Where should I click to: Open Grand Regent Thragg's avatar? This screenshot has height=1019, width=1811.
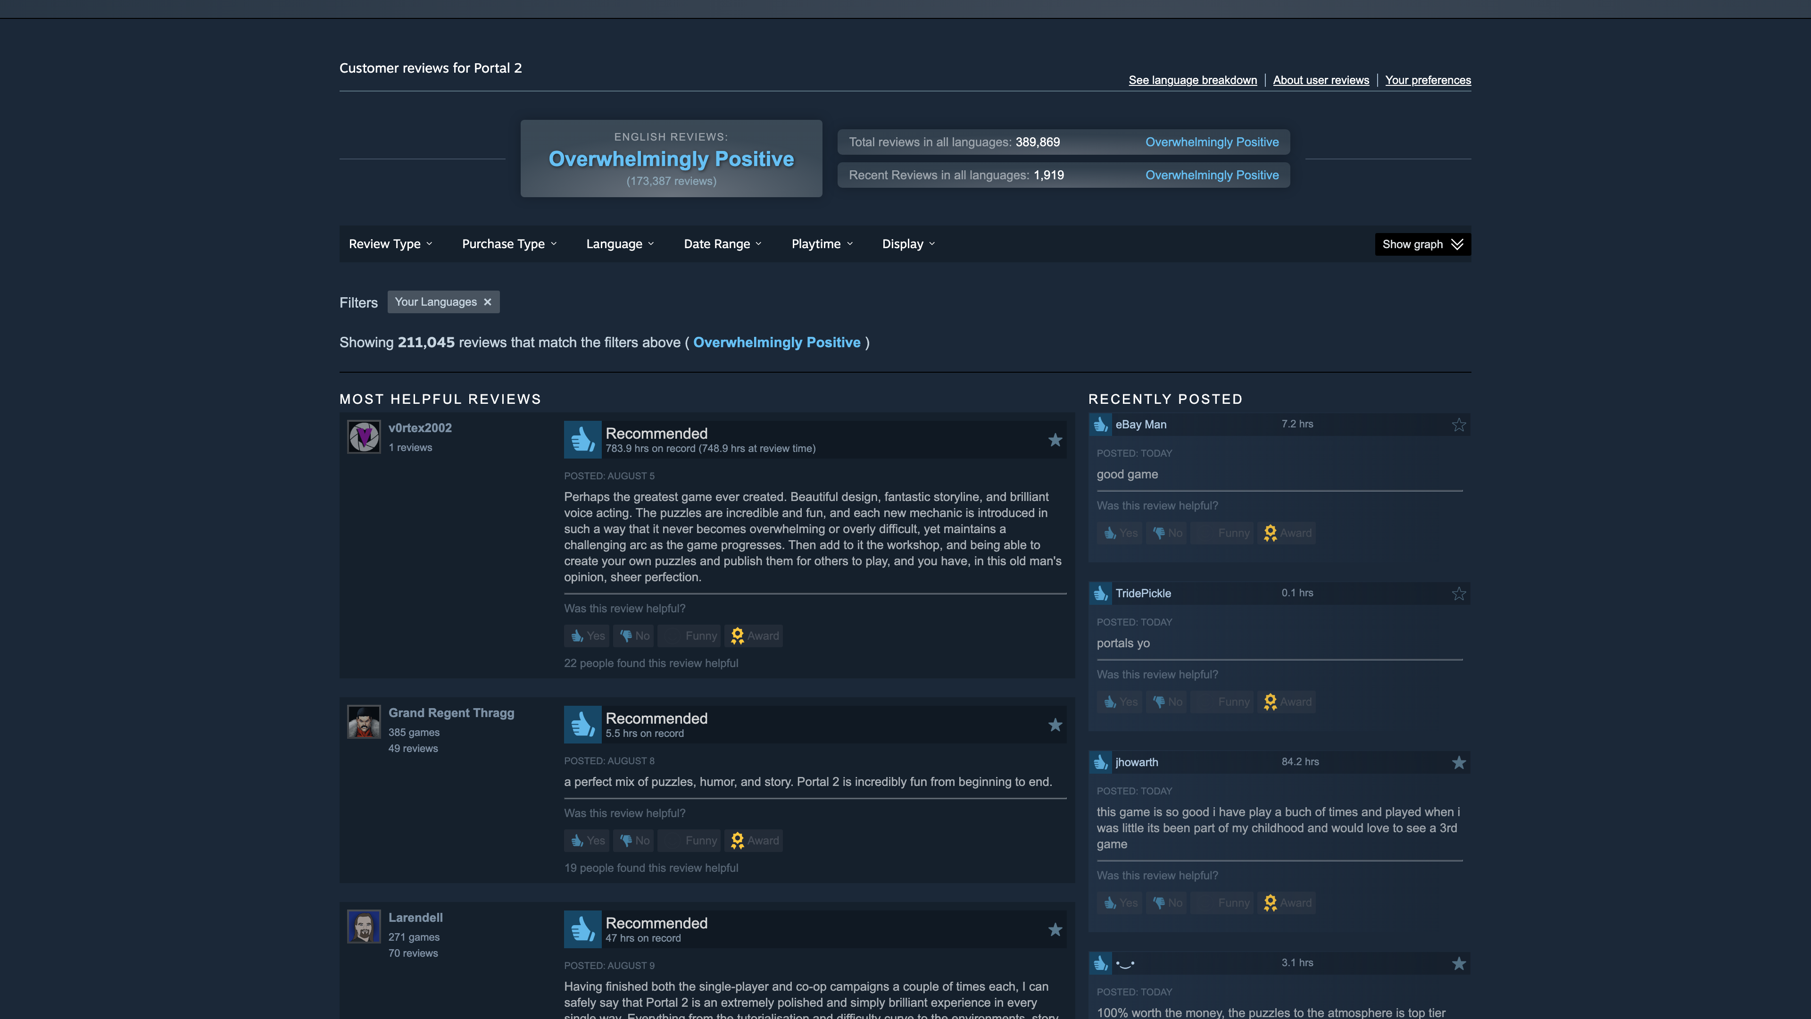(364, 721)
